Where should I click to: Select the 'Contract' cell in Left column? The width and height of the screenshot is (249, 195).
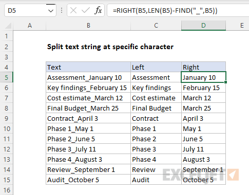156,118
